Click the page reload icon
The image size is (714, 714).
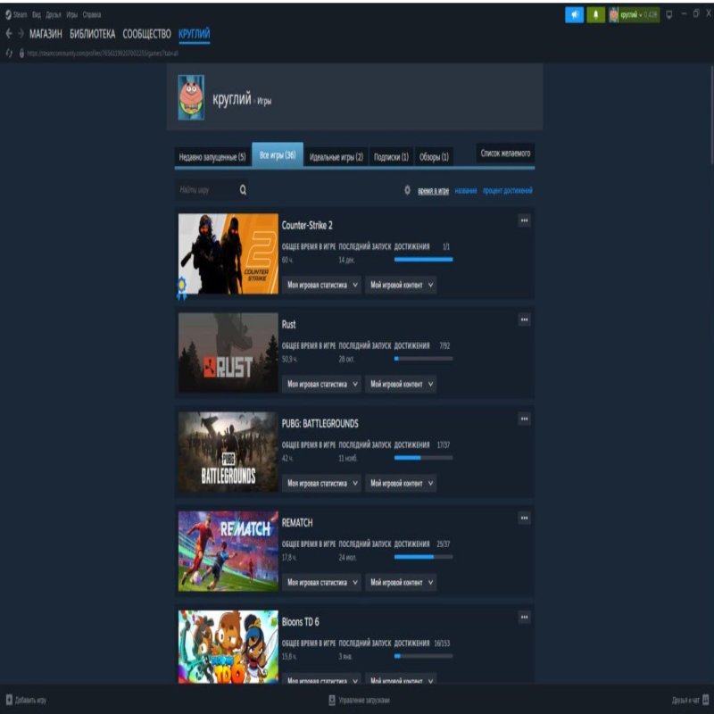9,54
